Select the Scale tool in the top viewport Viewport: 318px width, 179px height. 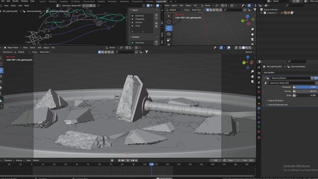(169, 40)
